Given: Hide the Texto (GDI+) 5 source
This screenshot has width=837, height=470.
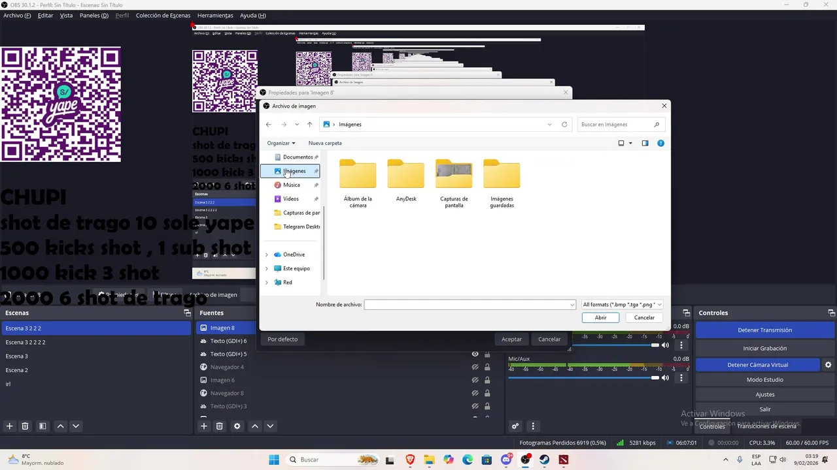Looking at the screenshot, I should (475, 354).
